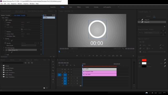
Task: Toggle the Position animation stopwatch
Action: (x=5, y=22)
